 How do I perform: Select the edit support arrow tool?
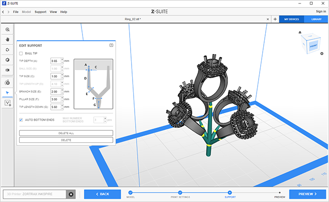pos(8,93)
